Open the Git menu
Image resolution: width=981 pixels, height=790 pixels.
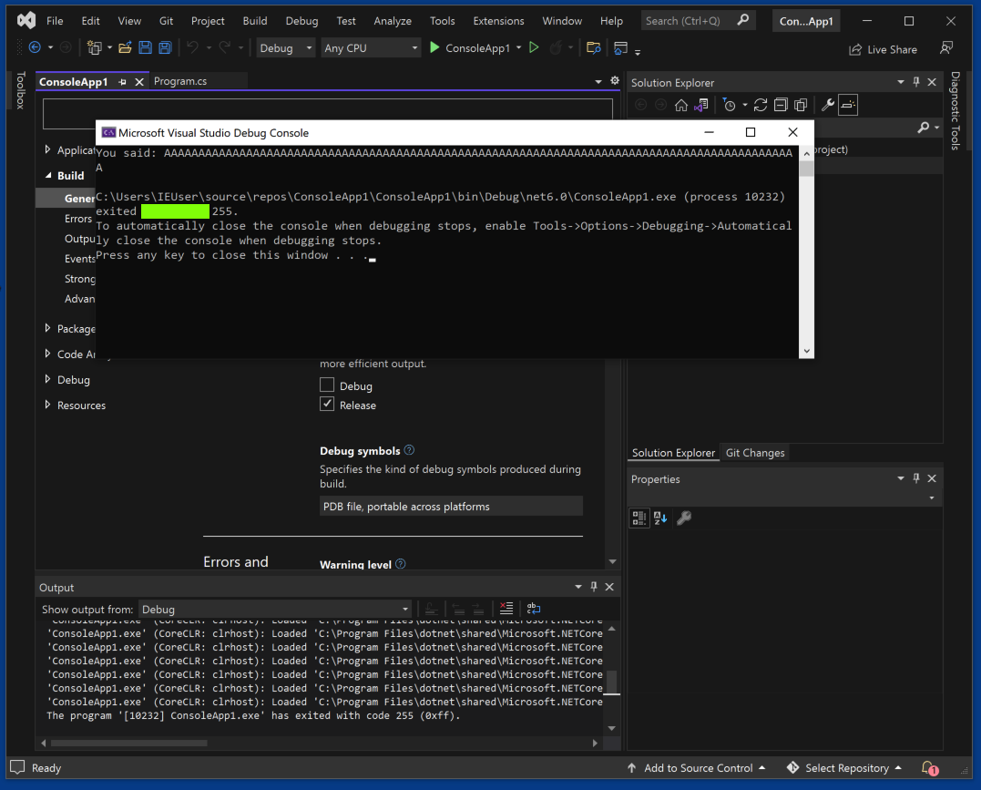166,21
